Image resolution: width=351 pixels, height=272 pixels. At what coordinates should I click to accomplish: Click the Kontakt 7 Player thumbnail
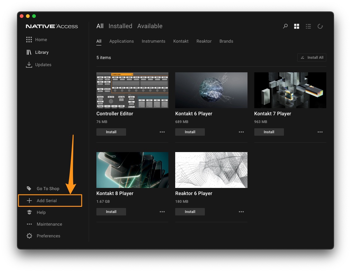tap(290, 90)
